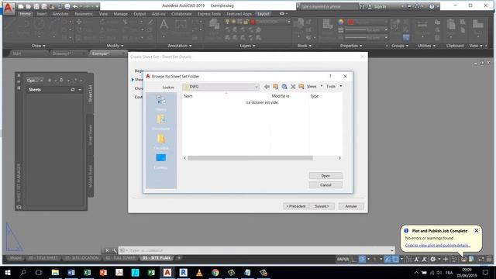Switch to the Layout ribbon tab
496x279 pixels.
pyautogui.click(x=263, y=14)
